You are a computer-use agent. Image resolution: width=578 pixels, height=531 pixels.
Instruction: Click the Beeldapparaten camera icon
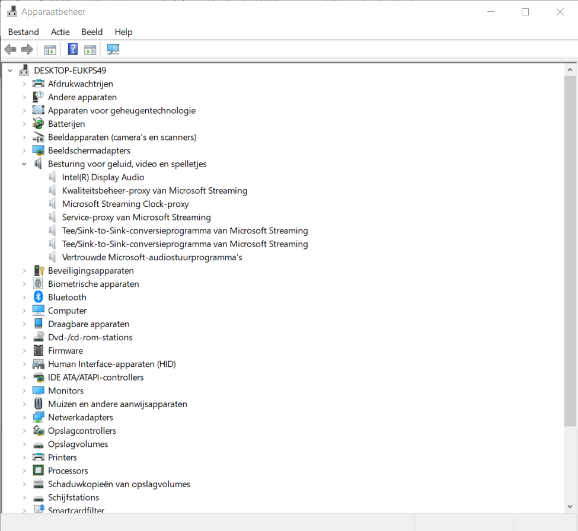pos(39,137)
